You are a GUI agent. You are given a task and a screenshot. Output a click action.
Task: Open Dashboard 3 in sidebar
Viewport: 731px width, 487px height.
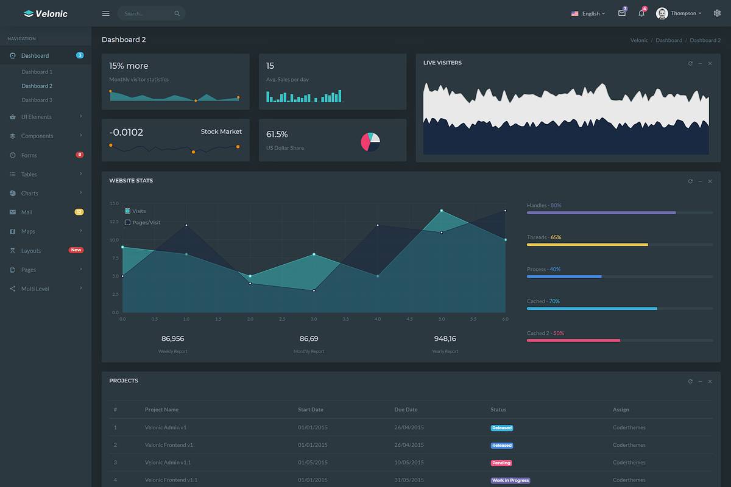click(x=37, y=100)
